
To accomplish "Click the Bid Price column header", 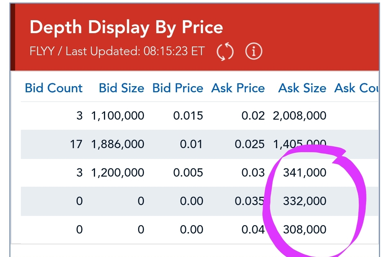I will tap(178, 88).
